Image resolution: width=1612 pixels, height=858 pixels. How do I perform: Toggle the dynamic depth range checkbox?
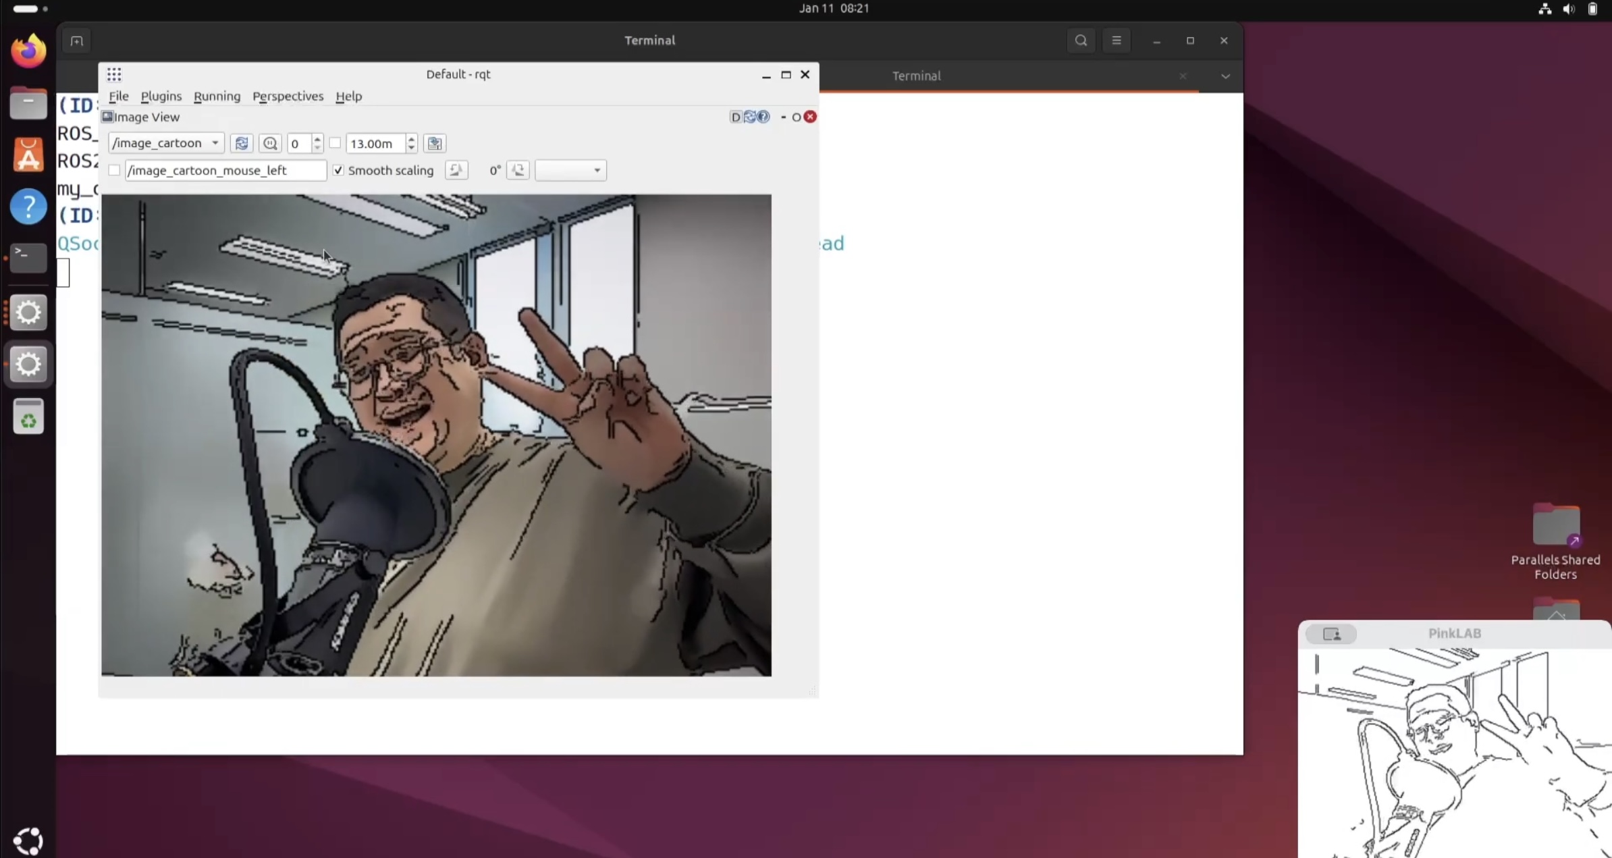click(335, 143)
